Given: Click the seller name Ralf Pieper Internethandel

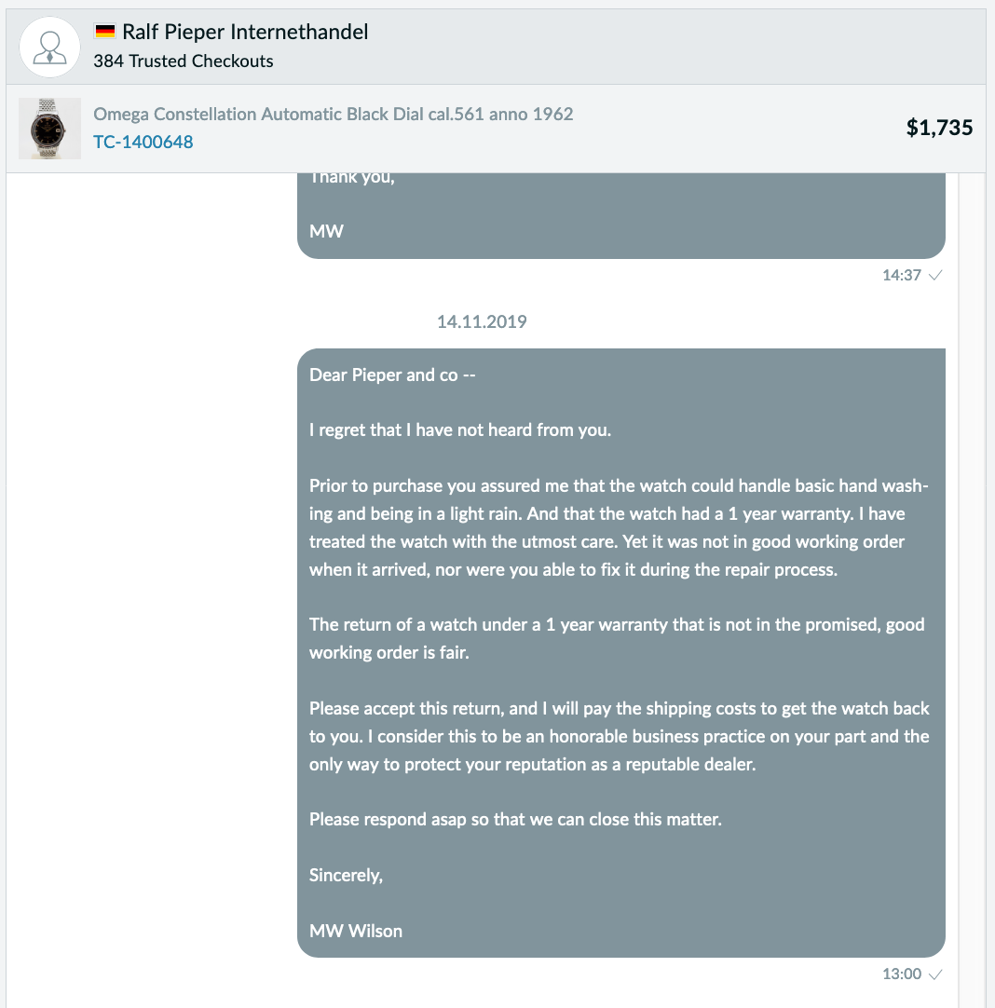Looking at the screenshot, I should click(245, 32).
